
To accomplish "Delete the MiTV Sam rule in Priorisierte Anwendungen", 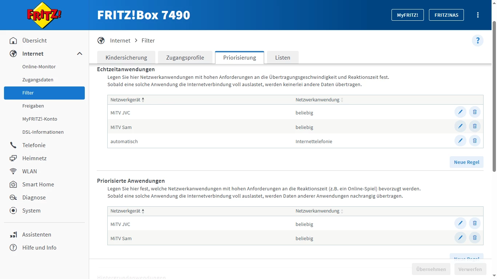I will (x=475, y=238).
